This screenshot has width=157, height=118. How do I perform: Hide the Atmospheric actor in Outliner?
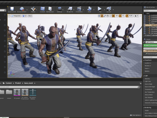[x=145, y=21]
